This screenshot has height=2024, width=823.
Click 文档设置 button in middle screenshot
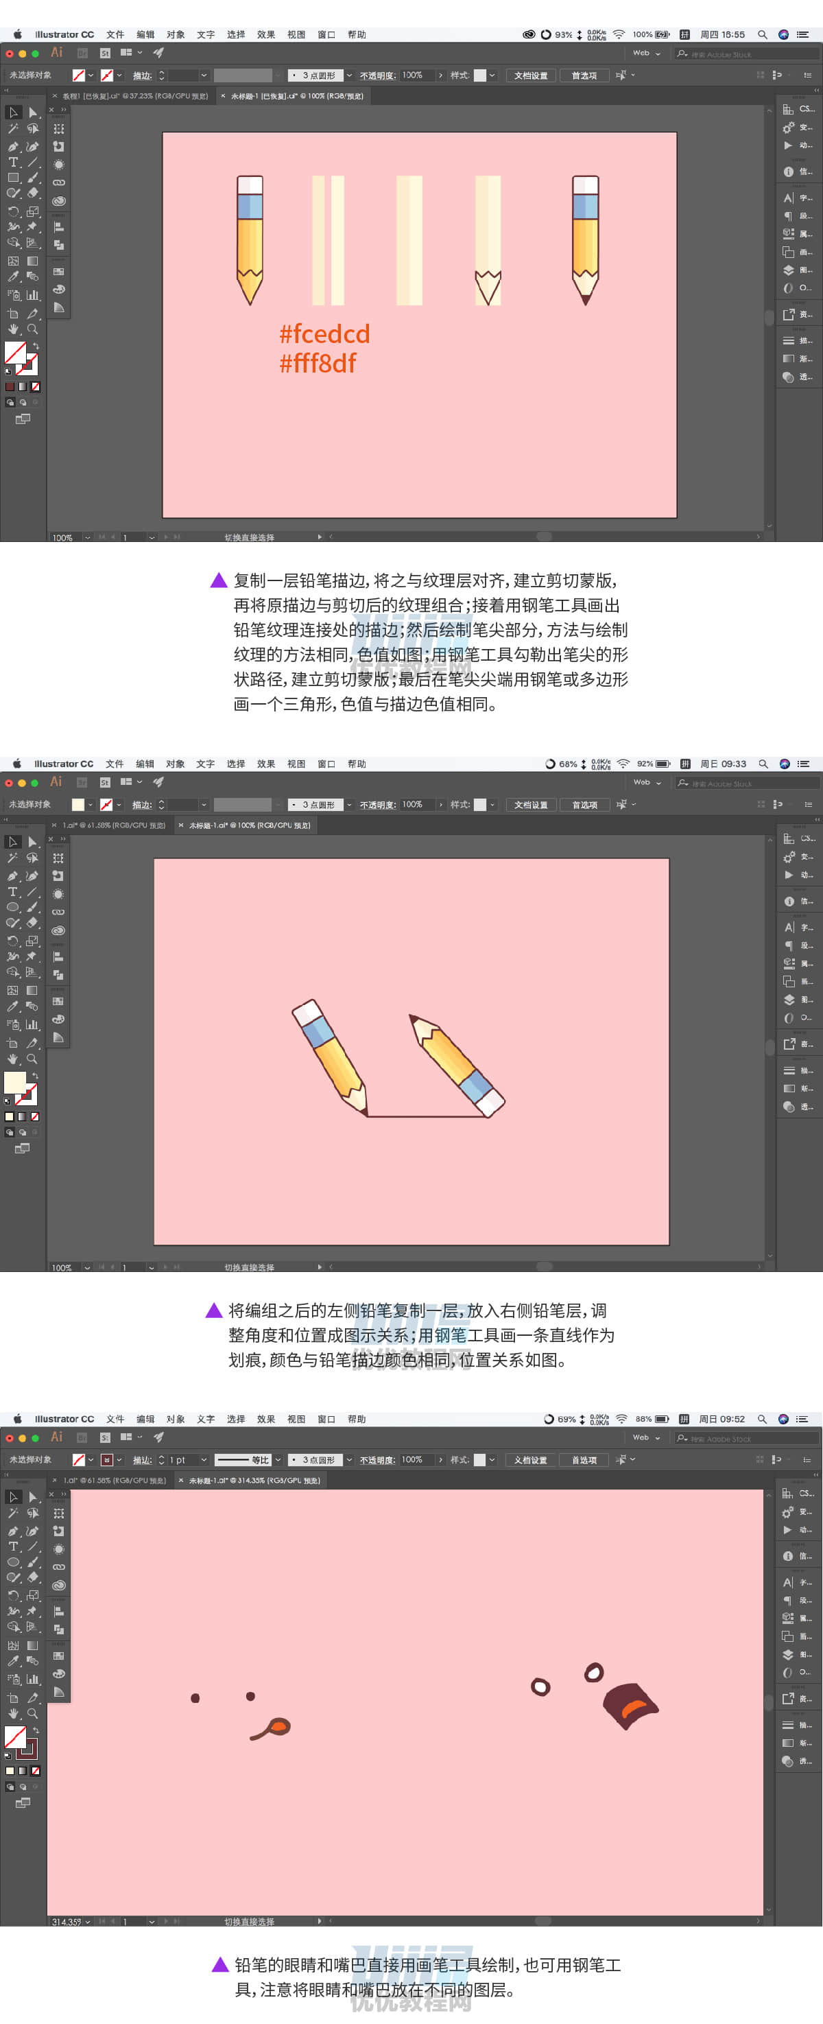(x=531, y=805)
